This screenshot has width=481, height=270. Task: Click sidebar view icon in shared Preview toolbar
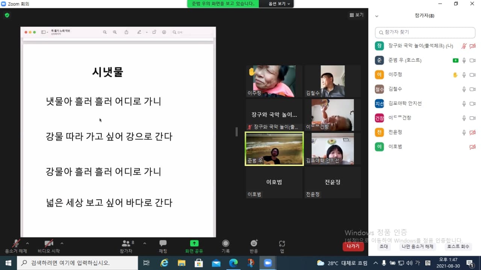pos(44,32)
